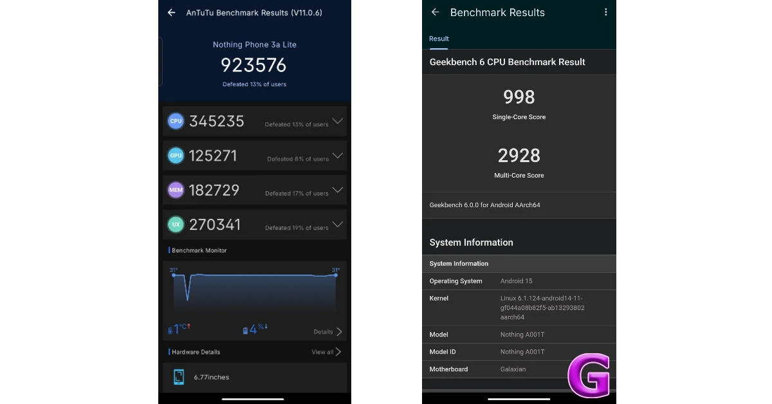Tap the MEM badge icon

[x=175, y=190]
